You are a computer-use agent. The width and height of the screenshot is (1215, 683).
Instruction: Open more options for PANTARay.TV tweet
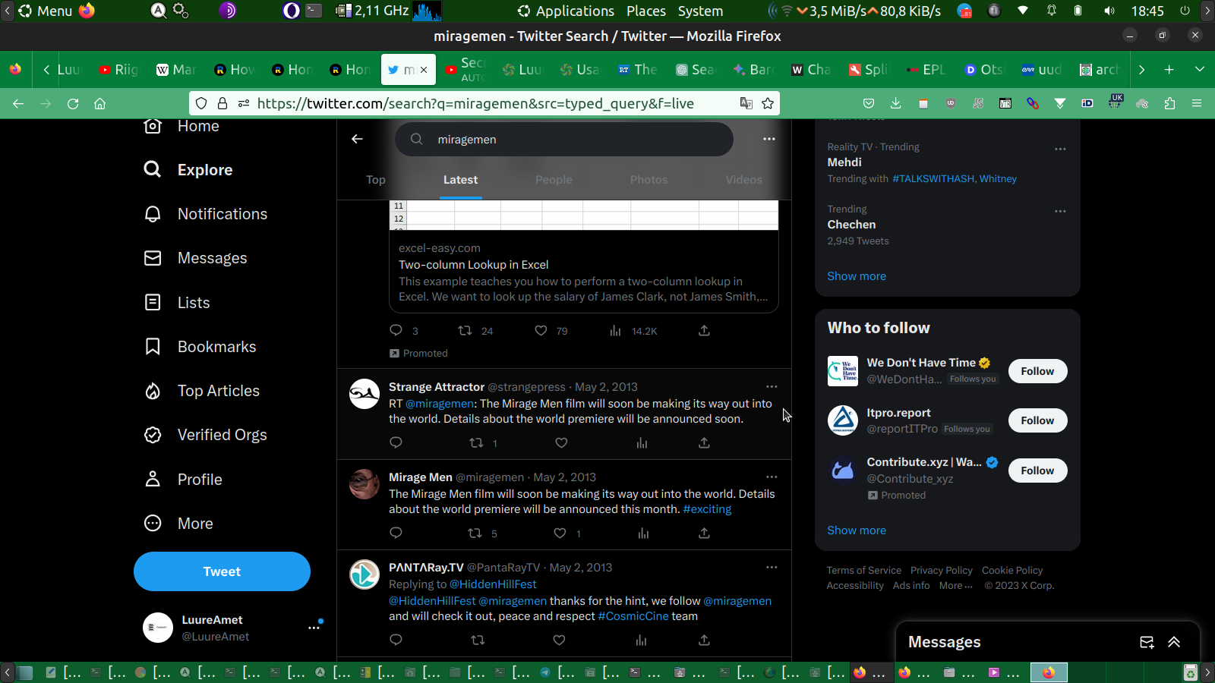772,568
